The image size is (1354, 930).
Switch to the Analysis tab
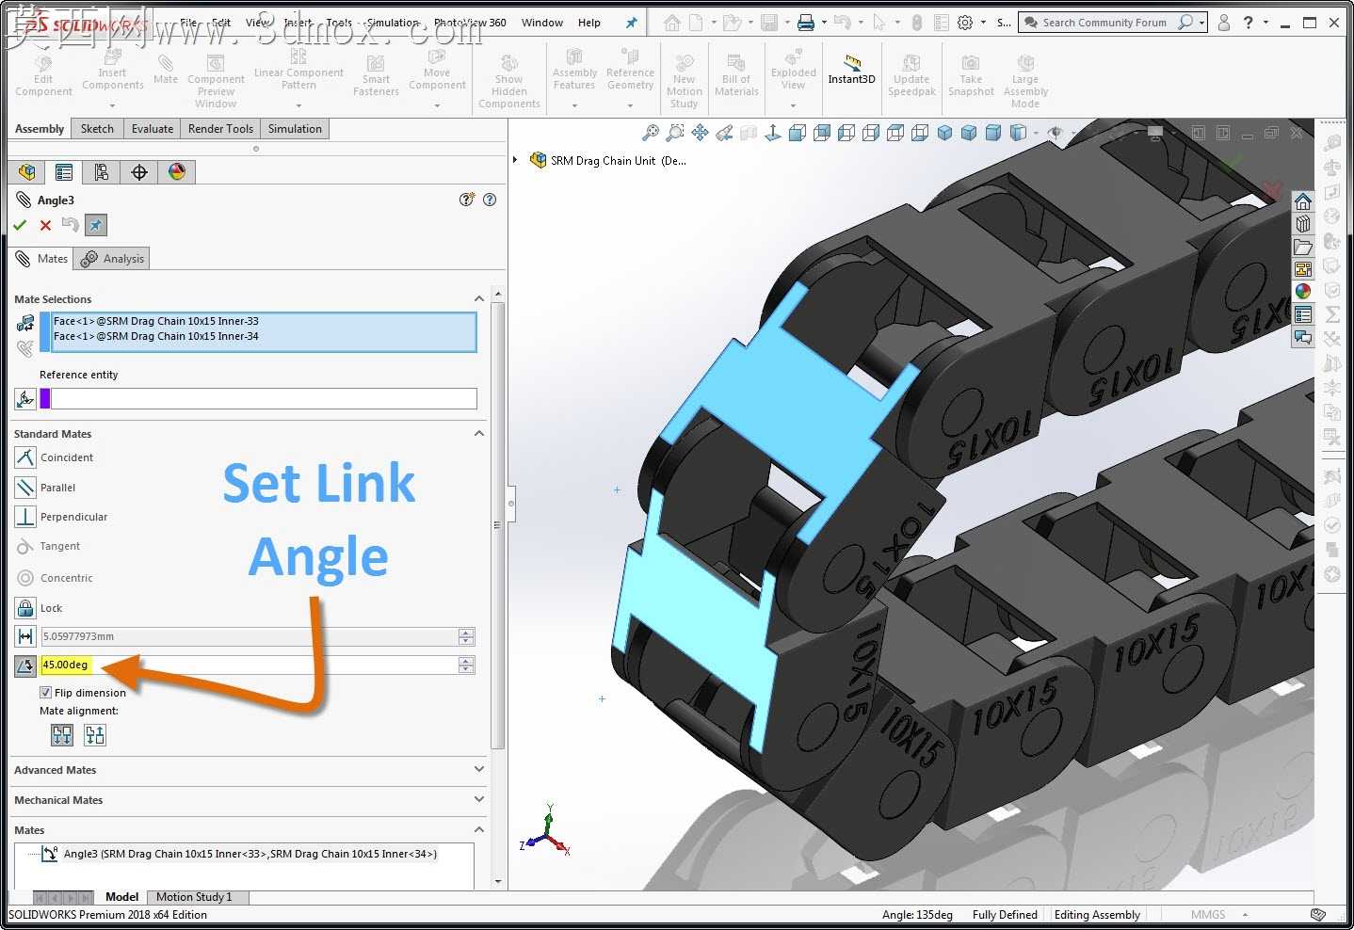point(113,259)
